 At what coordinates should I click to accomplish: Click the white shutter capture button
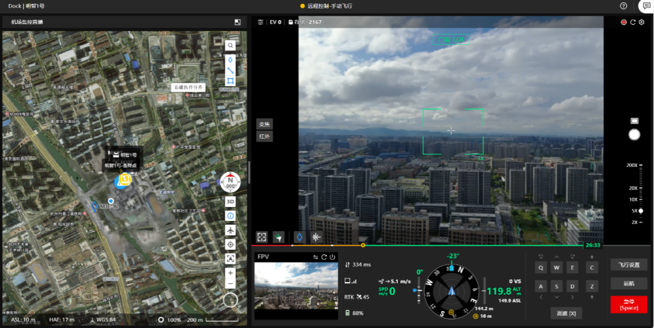(635, 134)
